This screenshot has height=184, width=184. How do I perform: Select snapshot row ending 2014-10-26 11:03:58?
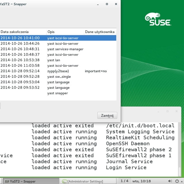(58, 66)
